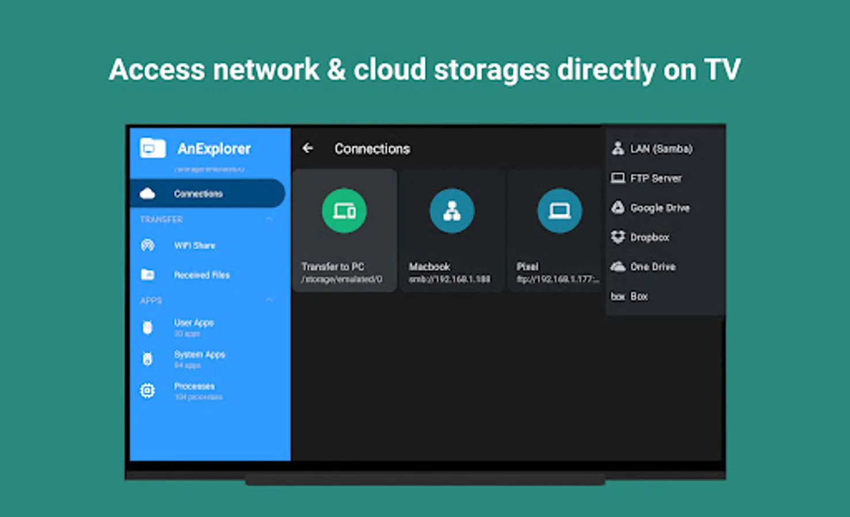Collapse the TRANSFER section chevron
Viewport: 850px width, 517px height.
point(269,219)
